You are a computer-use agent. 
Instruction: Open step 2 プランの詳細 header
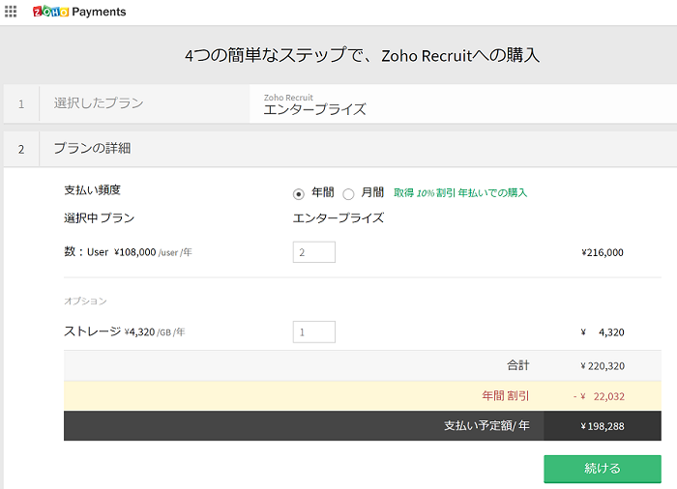click(340, 149)
